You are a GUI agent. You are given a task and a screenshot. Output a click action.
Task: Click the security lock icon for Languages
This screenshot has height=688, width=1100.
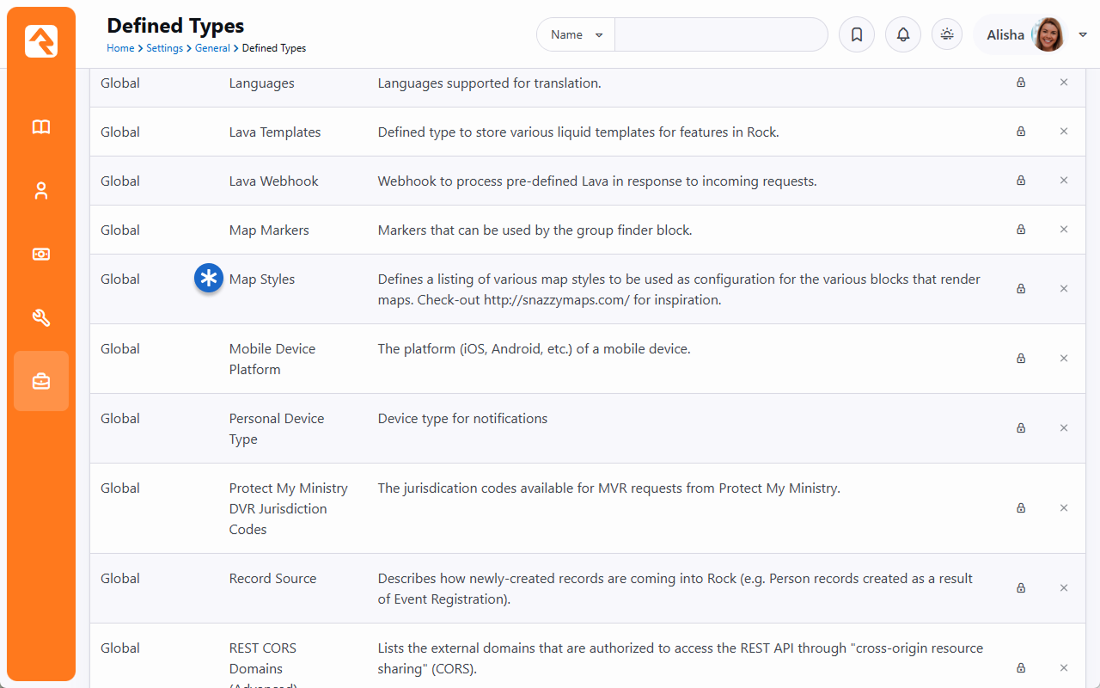coord(1021,83)
